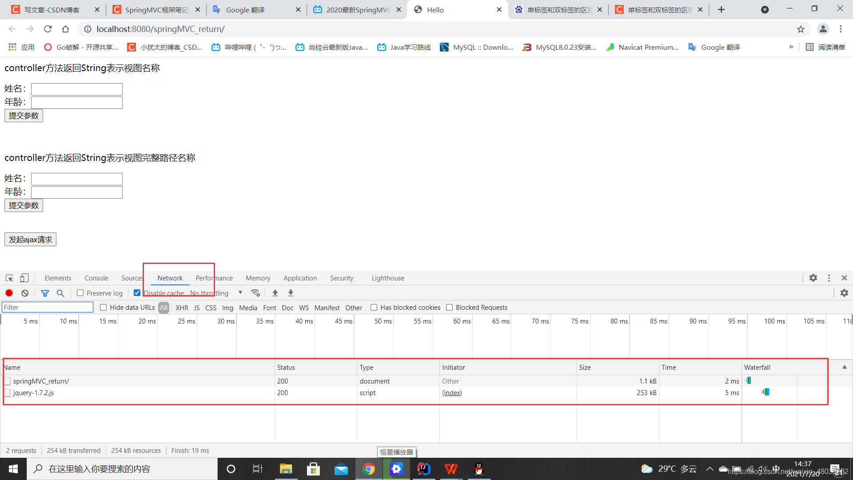Screen dimensions: 853x480
Task: Open DevTools inspect element picker
Action: pyautogui.click(x=9, y=278)
